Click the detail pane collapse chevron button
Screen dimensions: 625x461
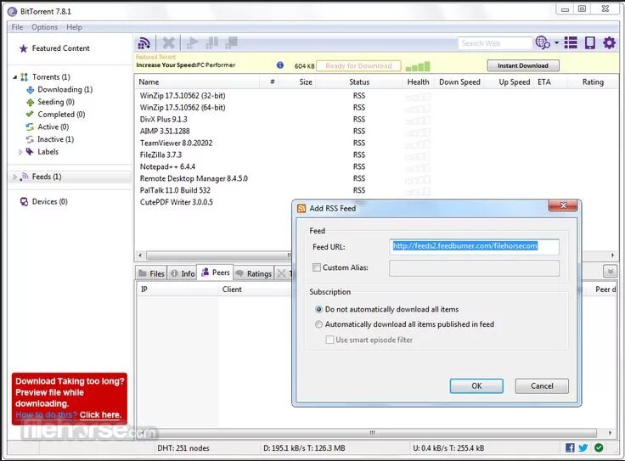click(610, 272)
